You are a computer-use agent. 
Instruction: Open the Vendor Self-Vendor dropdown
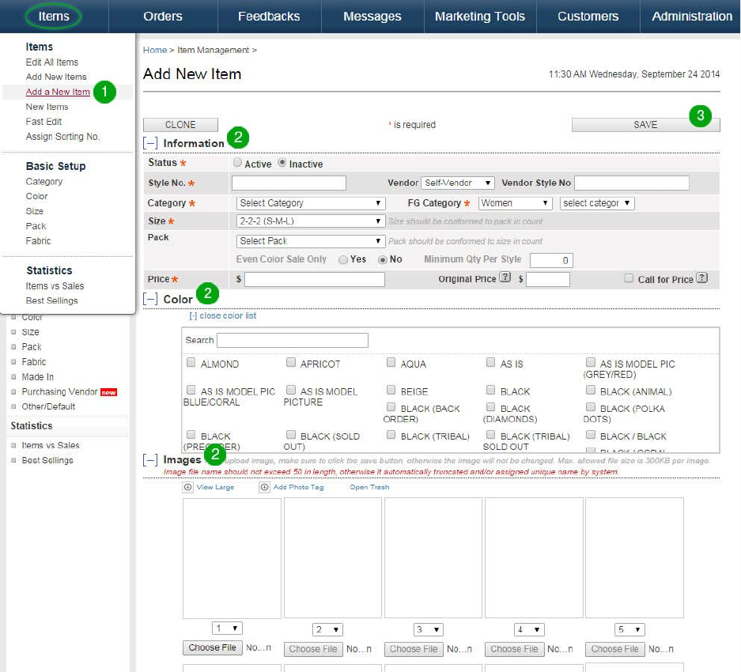(x=457, y=183)
